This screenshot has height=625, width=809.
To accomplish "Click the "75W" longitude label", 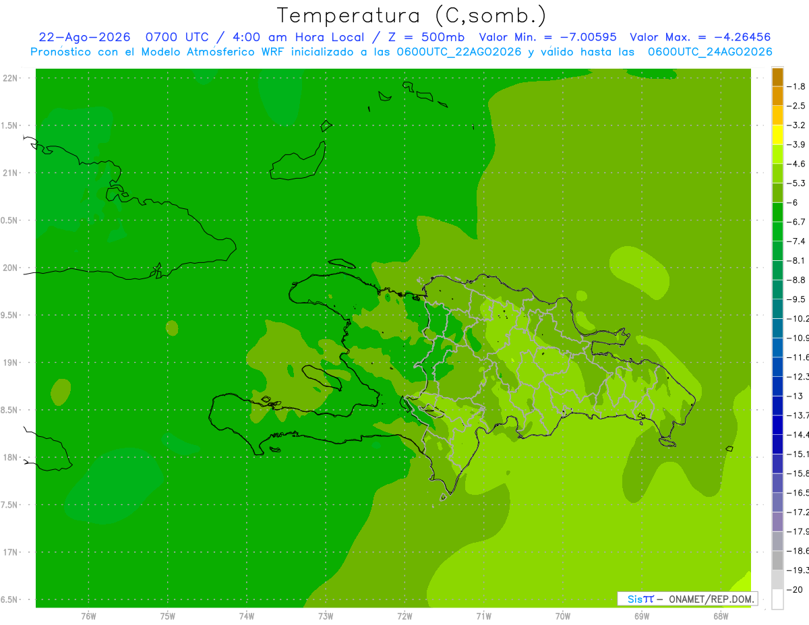I will 168,616.
